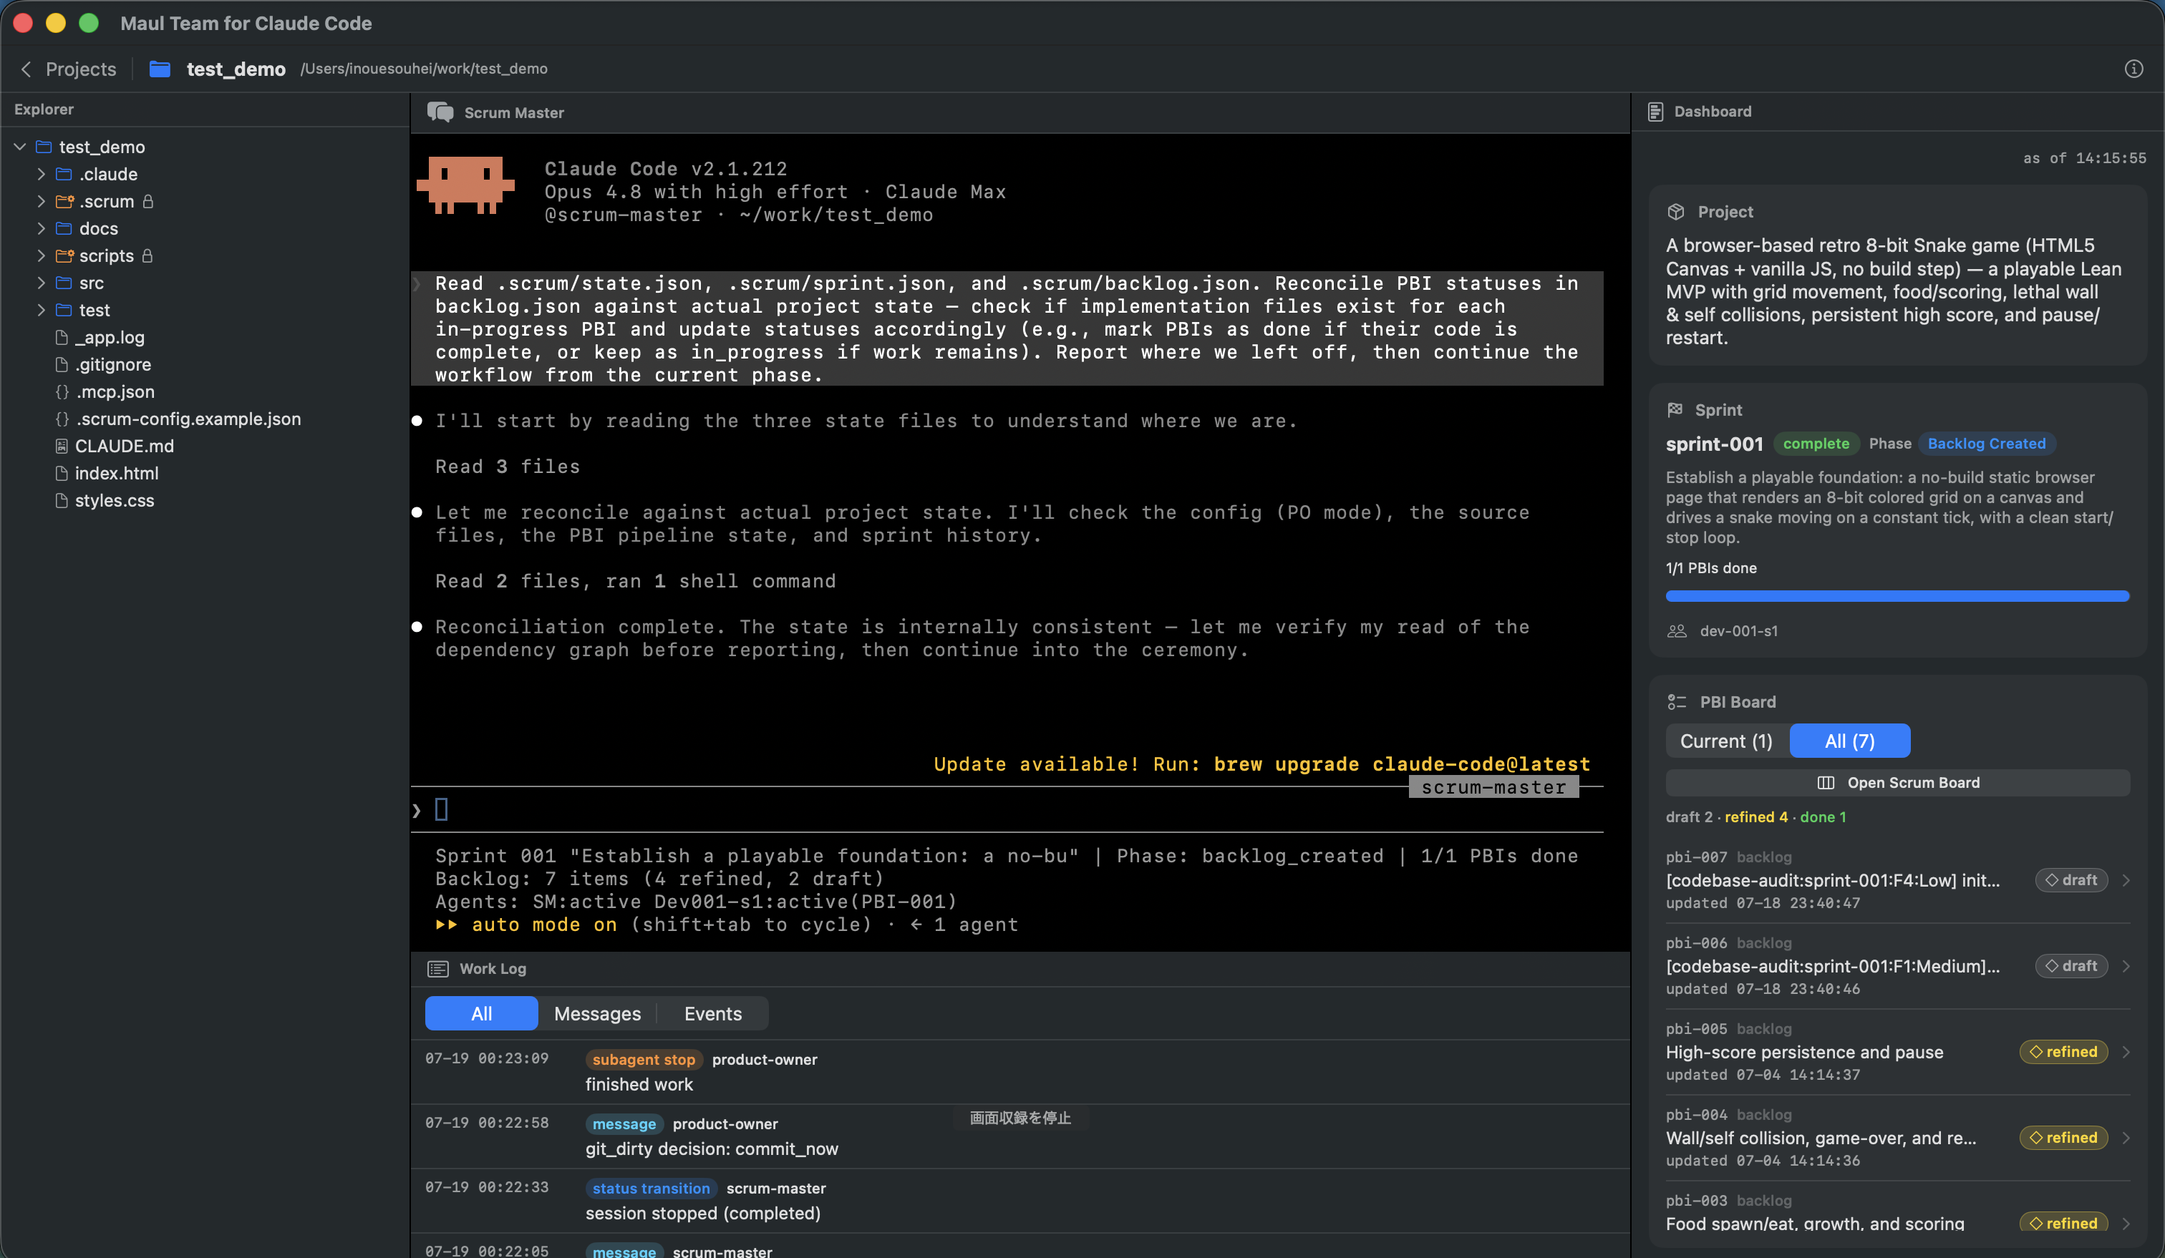Click the .gitignore file icon
Image resolution: width=2165 pixels, height=1258 pixels.
(x=61, y=364)
